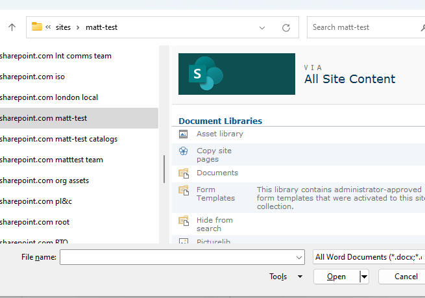Open address bar history dropdown chevron

click(262, 28)
